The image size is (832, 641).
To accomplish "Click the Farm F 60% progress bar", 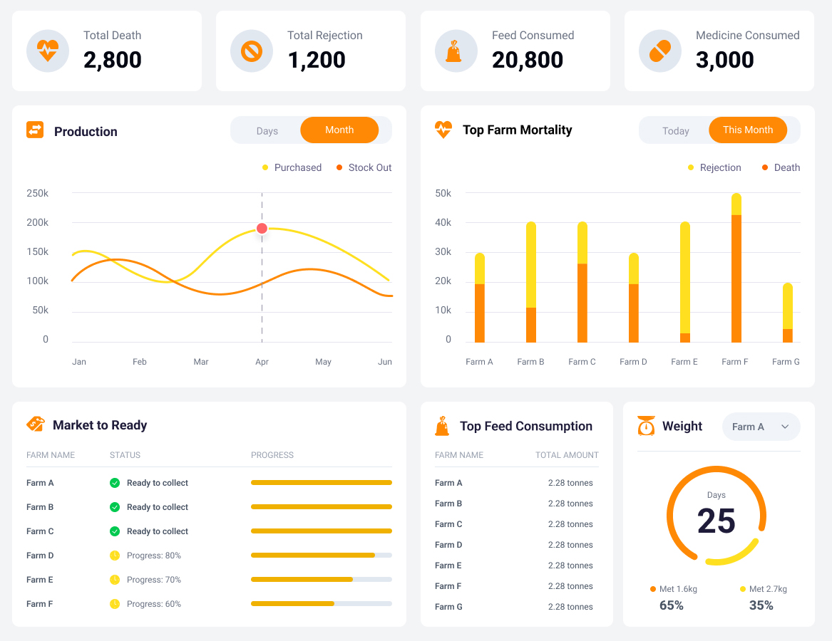I will 321,603.
